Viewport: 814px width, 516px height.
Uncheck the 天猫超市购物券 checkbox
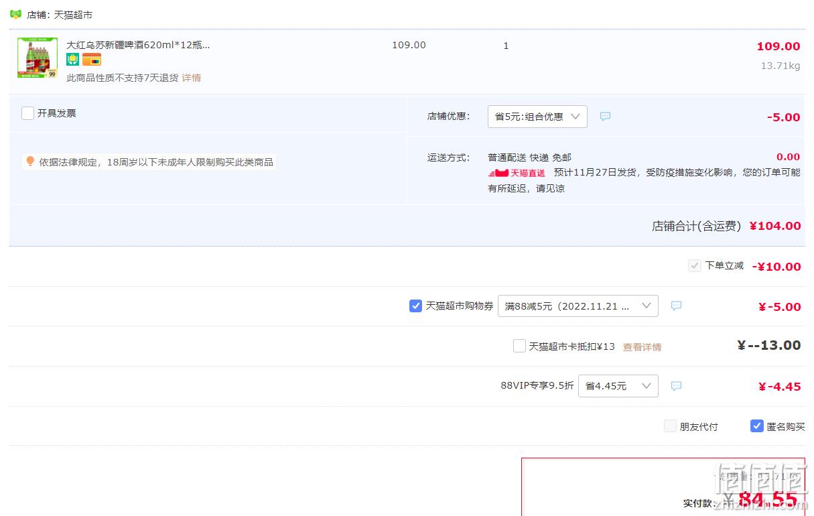tap(415, 306)
